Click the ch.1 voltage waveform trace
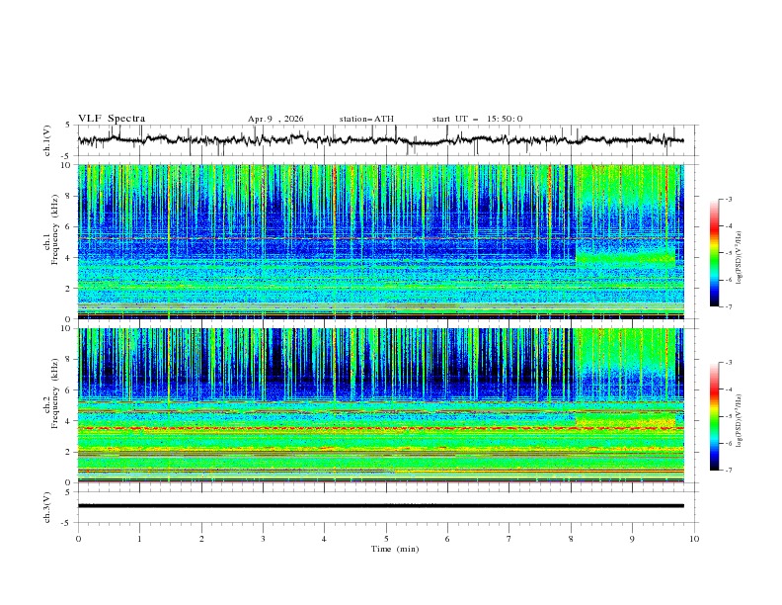This screenshot has width=782, height=605. tap(380, 140)
